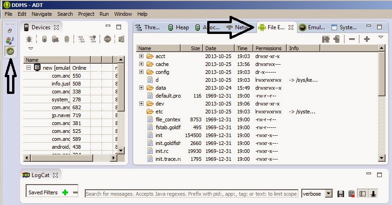Push a file onto the device icon
The width and height of the screenshot is (392, 205).
337,39
